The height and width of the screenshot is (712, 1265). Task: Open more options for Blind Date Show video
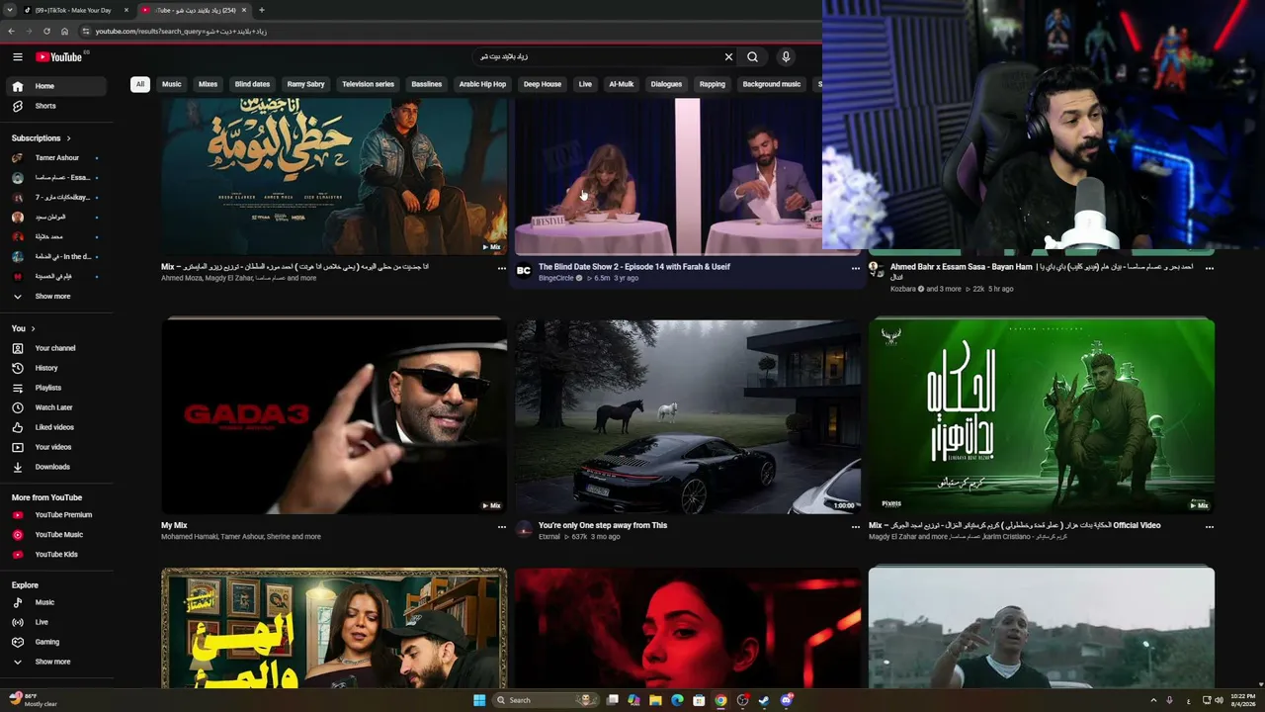[856, 268]
